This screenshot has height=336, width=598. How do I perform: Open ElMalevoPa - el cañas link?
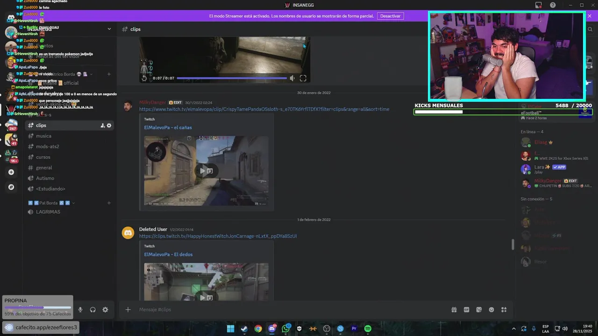click(168, 127)
